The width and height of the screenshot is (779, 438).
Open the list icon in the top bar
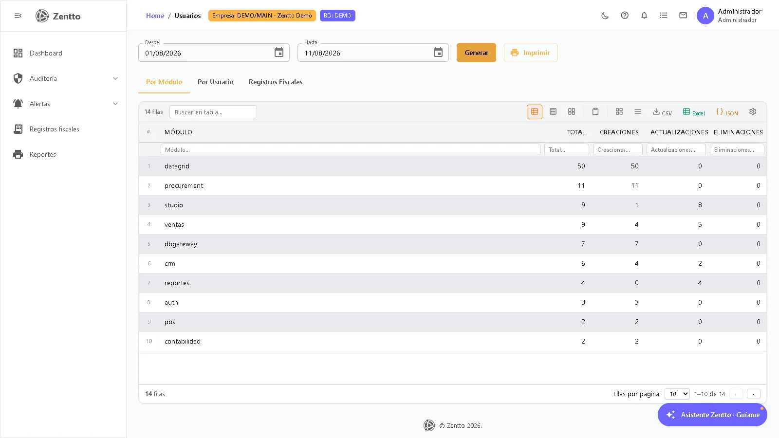pos(664,16)
